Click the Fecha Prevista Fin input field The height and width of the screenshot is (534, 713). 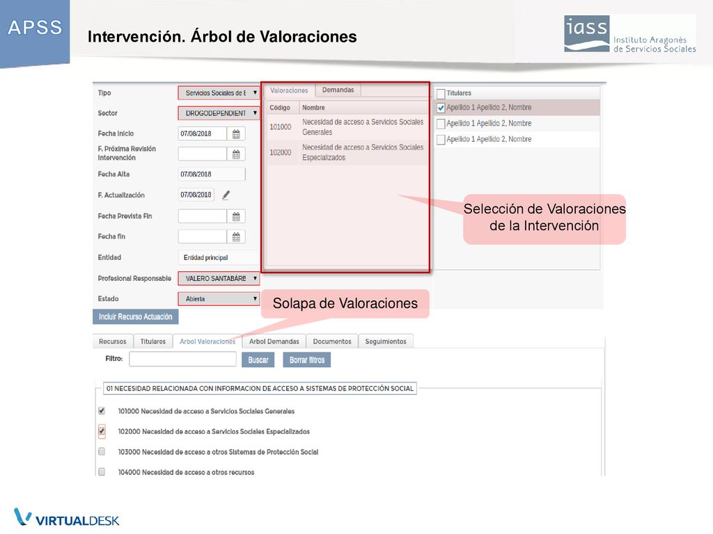tap(203, 216)
